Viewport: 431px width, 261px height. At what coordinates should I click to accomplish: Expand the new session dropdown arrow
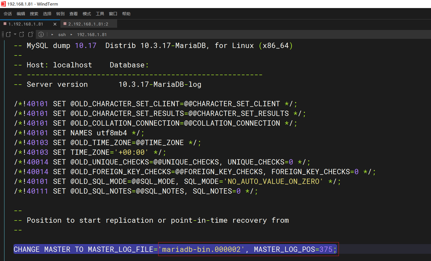click(15, 34)
